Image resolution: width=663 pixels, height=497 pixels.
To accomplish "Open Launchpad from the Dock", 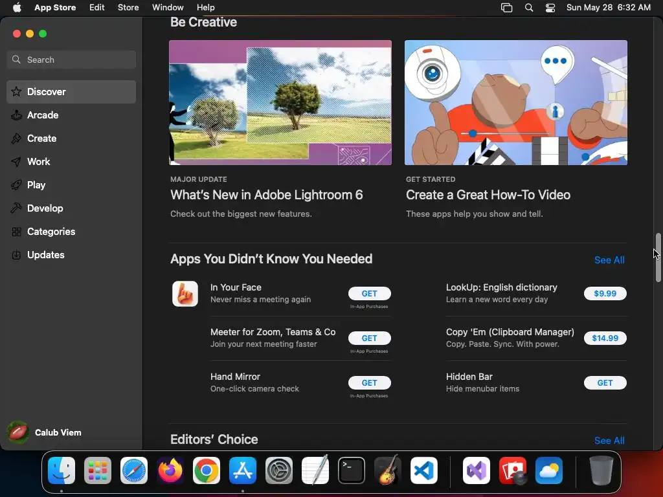I will pyautogui.click(x=98, y=470).
